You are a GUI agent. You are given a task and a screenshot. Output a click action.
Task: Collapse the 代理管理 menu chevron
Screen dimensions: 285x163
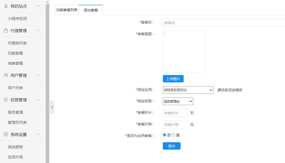38,31
